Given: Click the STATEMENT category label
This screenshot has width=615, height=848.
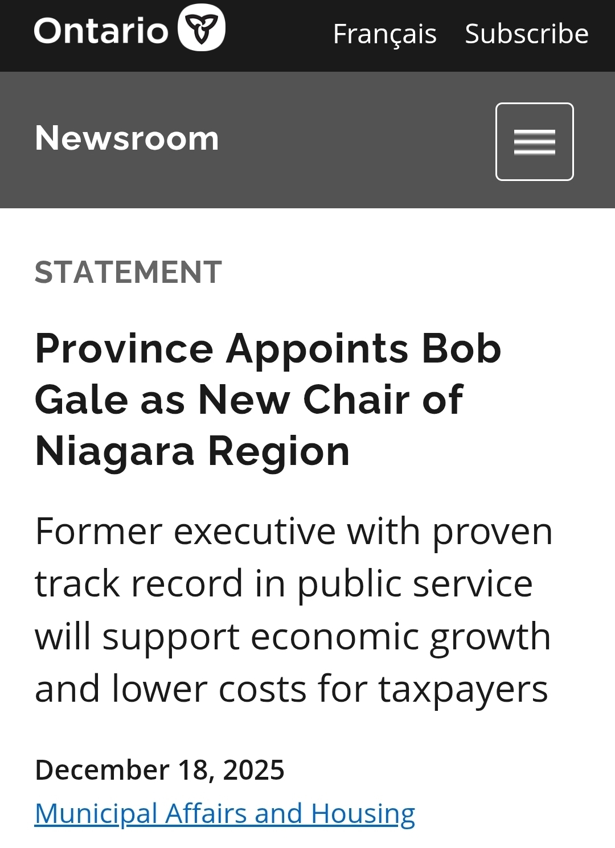Looking at the screenshot, I should pyautogui.click(x=128, y=271).
